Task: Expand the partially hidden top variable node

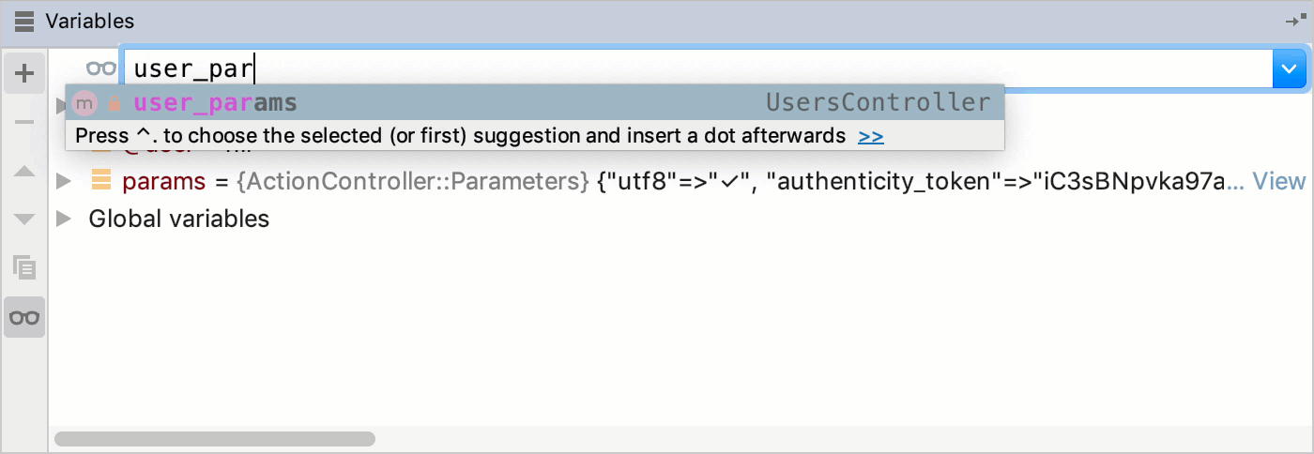Action: point(60,104)
